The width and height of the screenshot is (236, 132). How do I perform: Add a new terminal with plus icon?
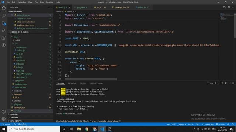215,83
